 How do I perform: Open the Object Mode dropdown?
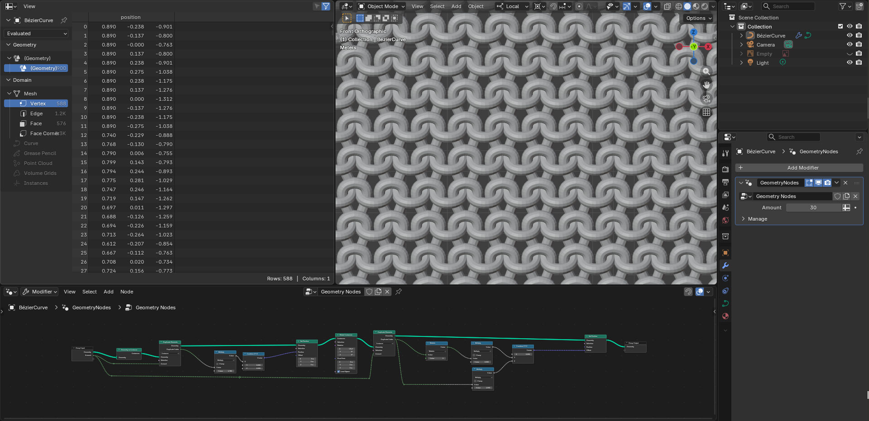[381, 6]
